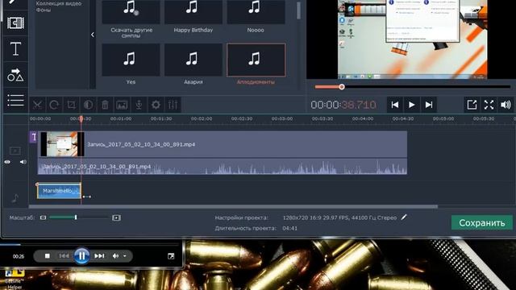Image resolution: width=516 pixels, height=290 pixels.
Task: Select the linked audio waveform clip
Action: 223,167
